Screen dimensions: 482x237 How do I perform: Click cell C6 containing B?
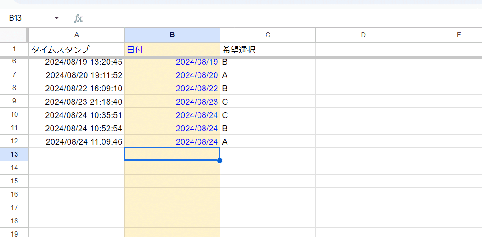coord(268,63)
